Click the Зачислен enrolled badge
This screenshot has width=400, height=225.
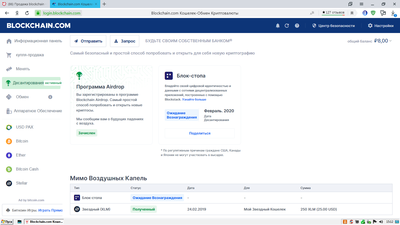(x=87, y=133)
